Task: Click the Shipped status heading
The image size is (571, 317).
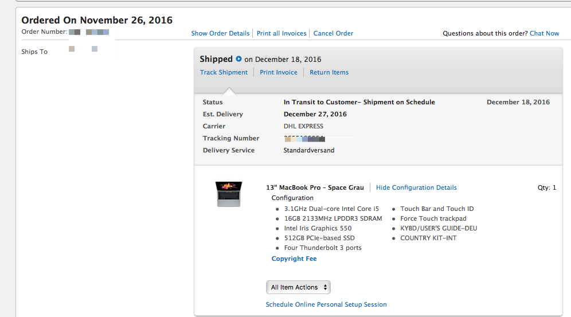Action: pos(216,59)
